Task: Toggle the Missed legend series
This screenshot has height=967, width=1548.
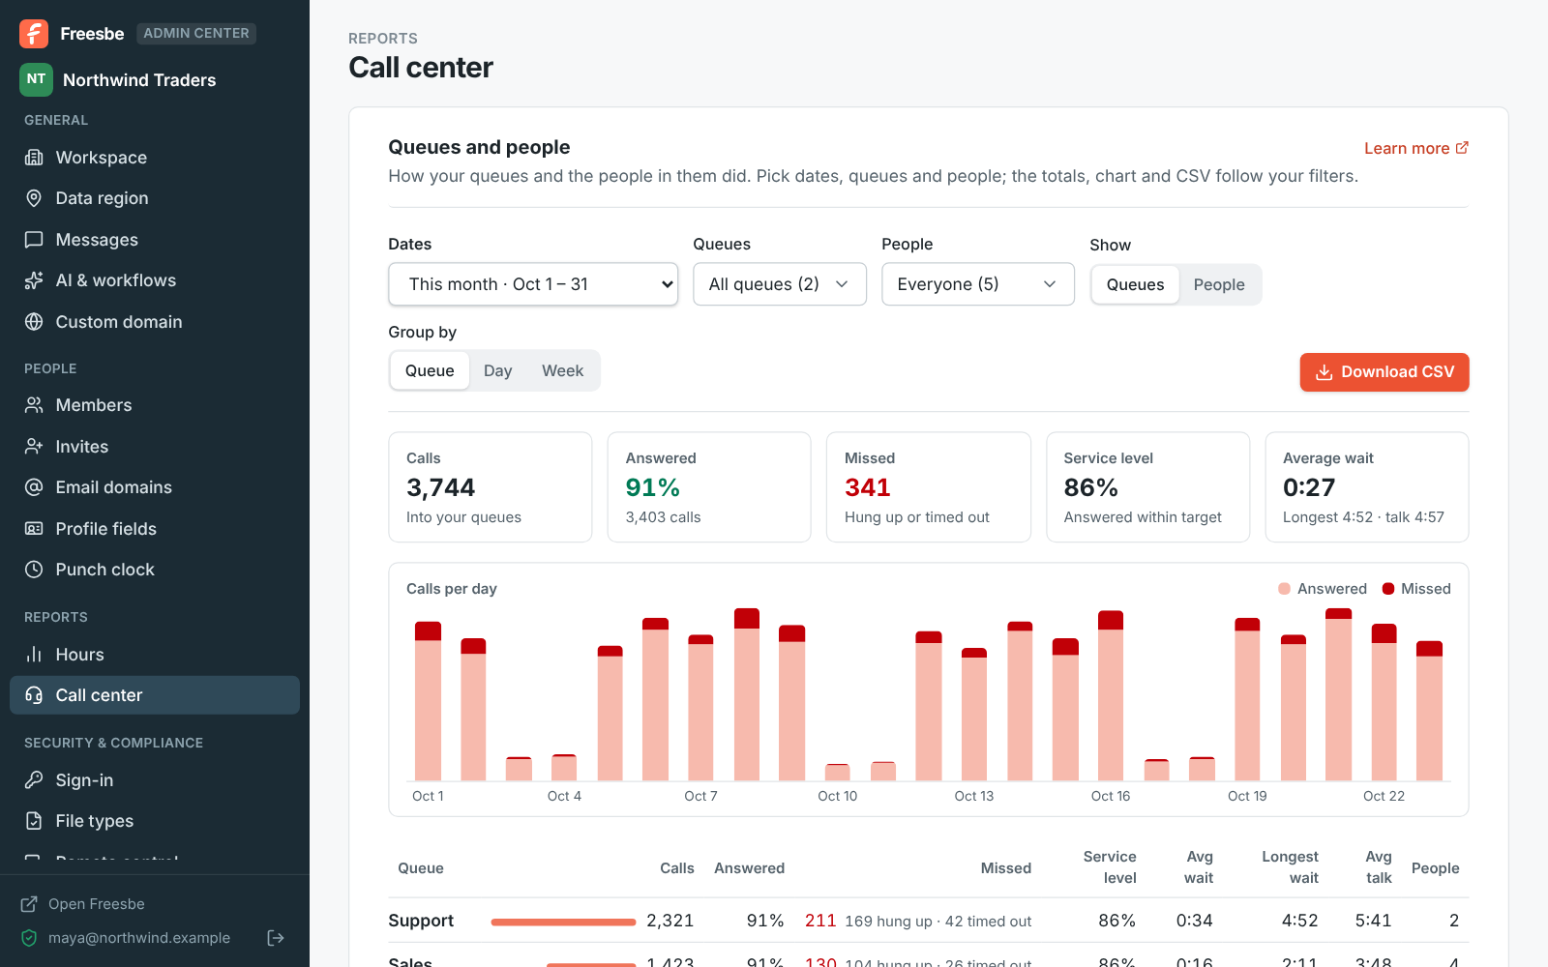Action: (x=1416, y=589)
